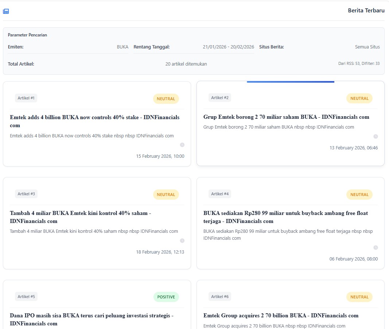Image resolution: width=389 pixels, height=329 pixels.
Task: Click the 'Berita Terbaru' header title
Action: 366,11
